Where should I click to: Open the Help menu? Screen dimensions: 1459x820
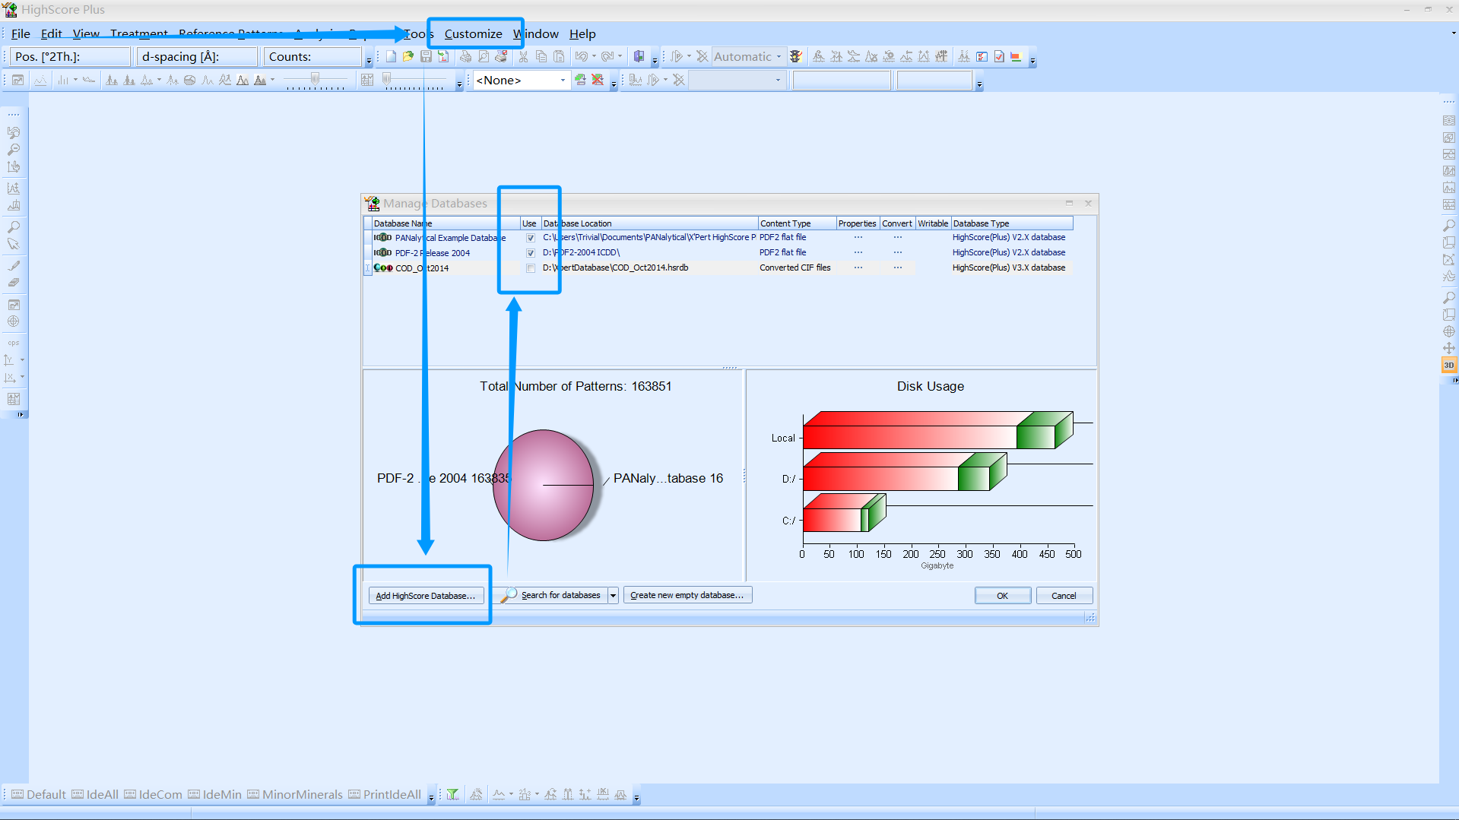(582, 34)
